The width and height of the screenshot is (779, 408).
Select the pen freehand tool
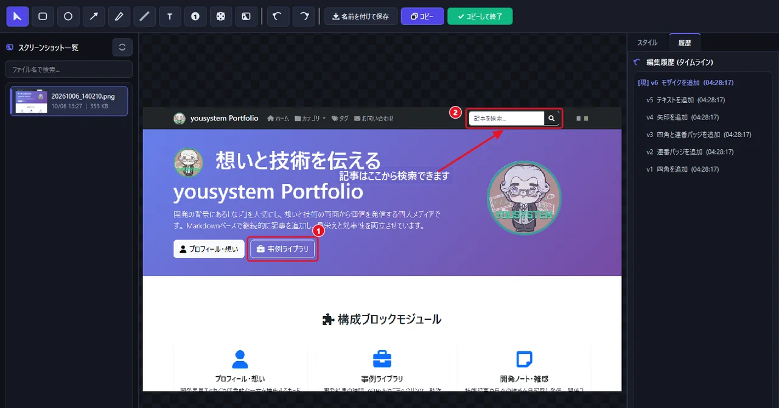coord(119,16)
